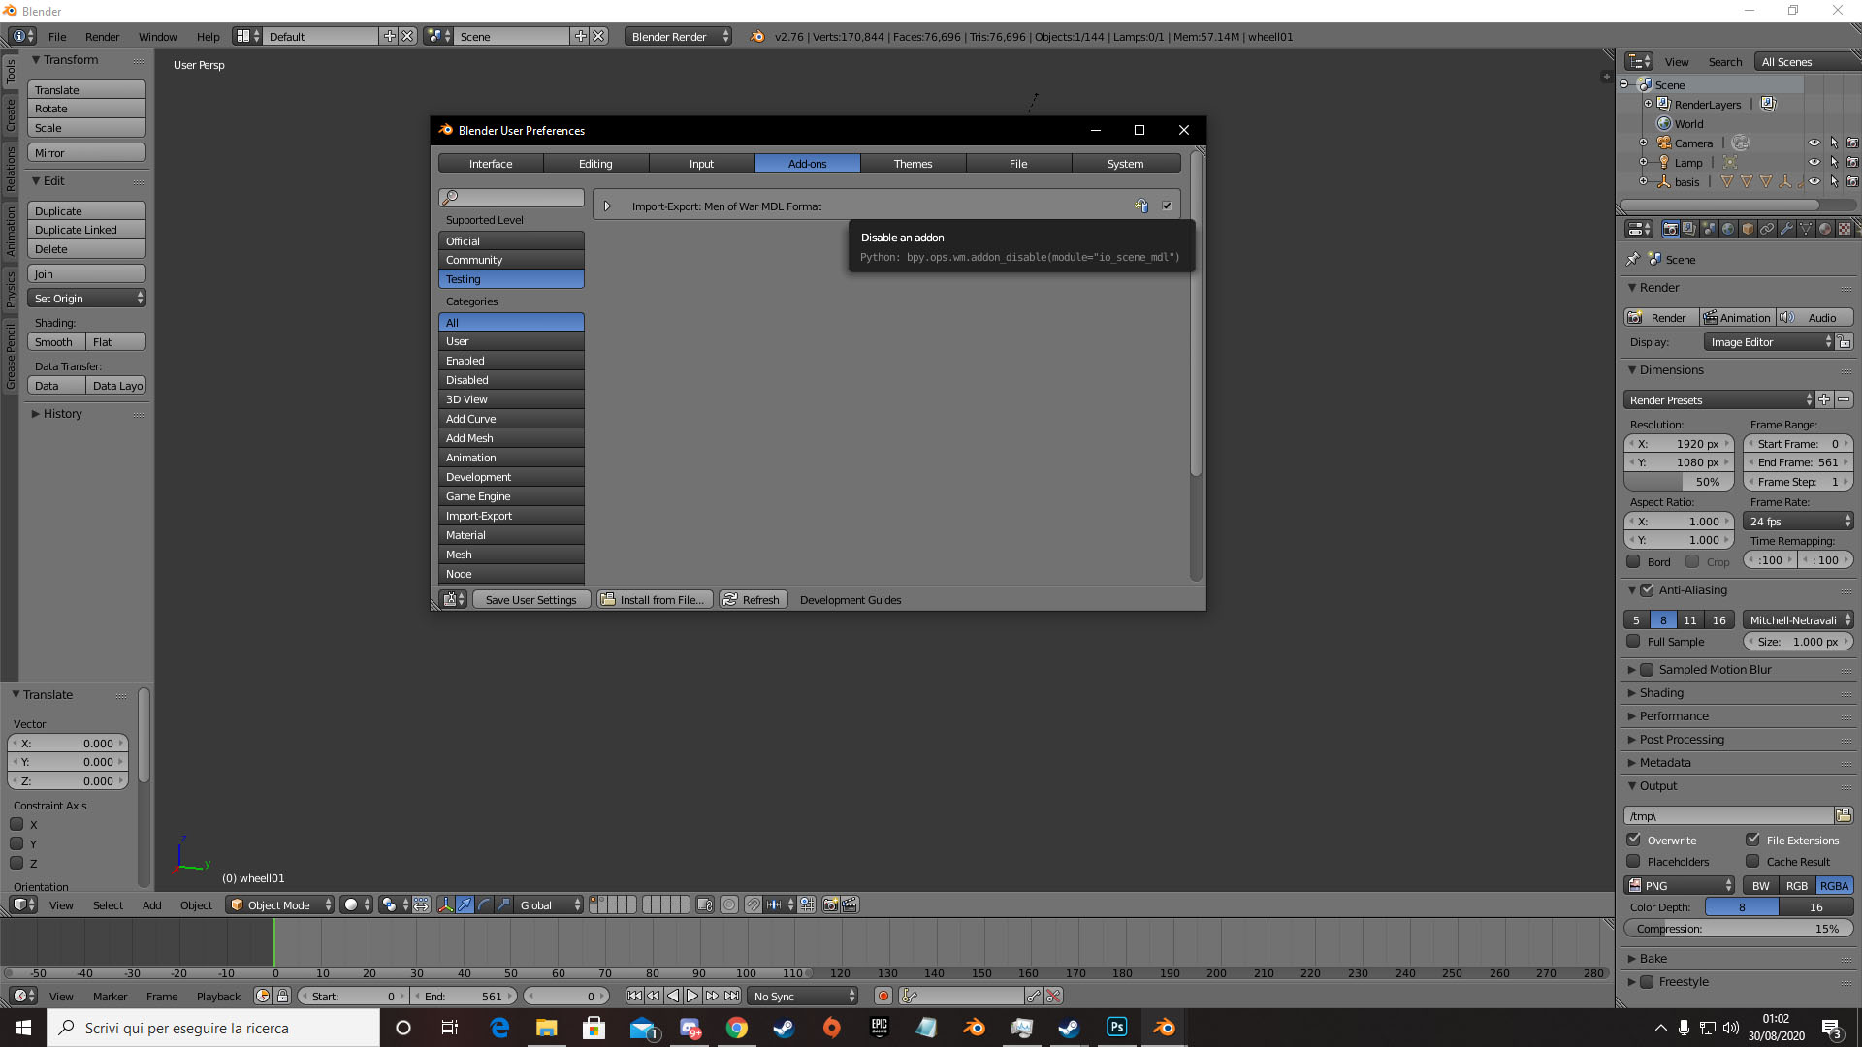This screenshot has height=1047, width=1862.
Task: Click the OpenGL render image camera icon
Action: 830,904
